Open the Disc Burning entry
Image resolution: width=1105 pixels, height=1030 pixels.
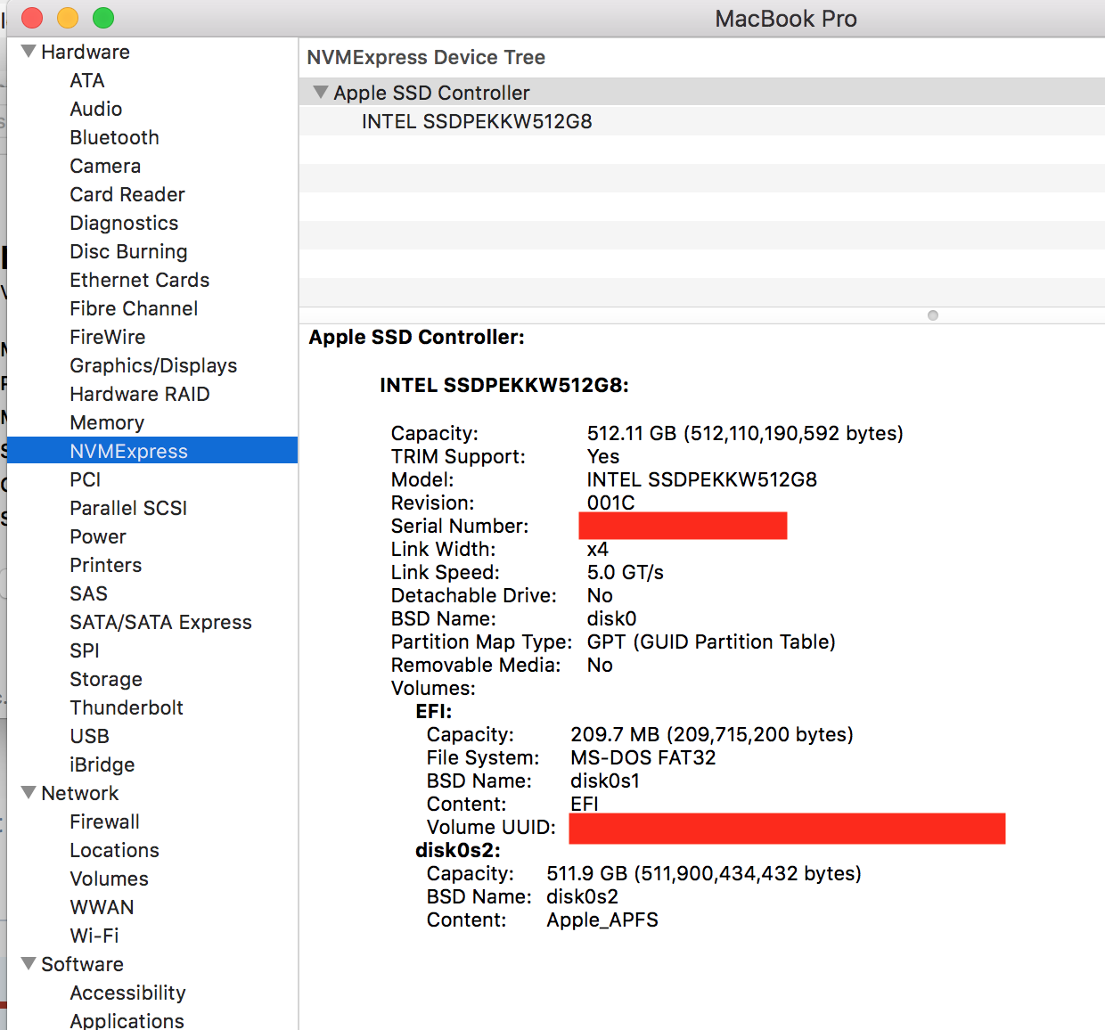(128, 251)
